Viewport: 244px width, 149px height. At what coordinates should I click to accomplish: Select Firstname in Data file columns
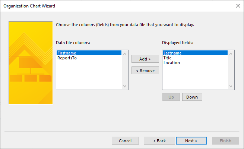point(89,53)
